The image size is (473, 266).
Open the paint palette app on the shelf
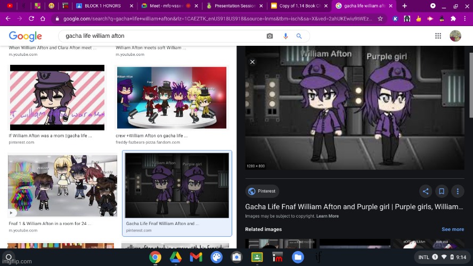coord(216,257)
